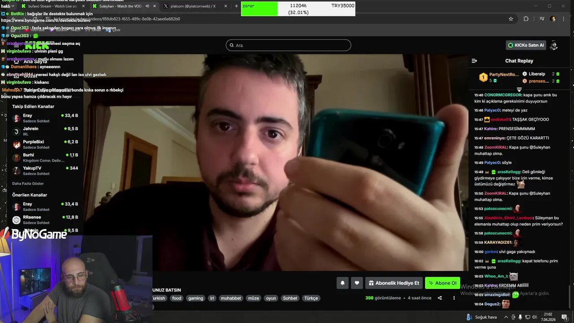The image size is (574, 323).
Task: Open the PurpleBixi channel in sidebar
Action: coord(45,144)
